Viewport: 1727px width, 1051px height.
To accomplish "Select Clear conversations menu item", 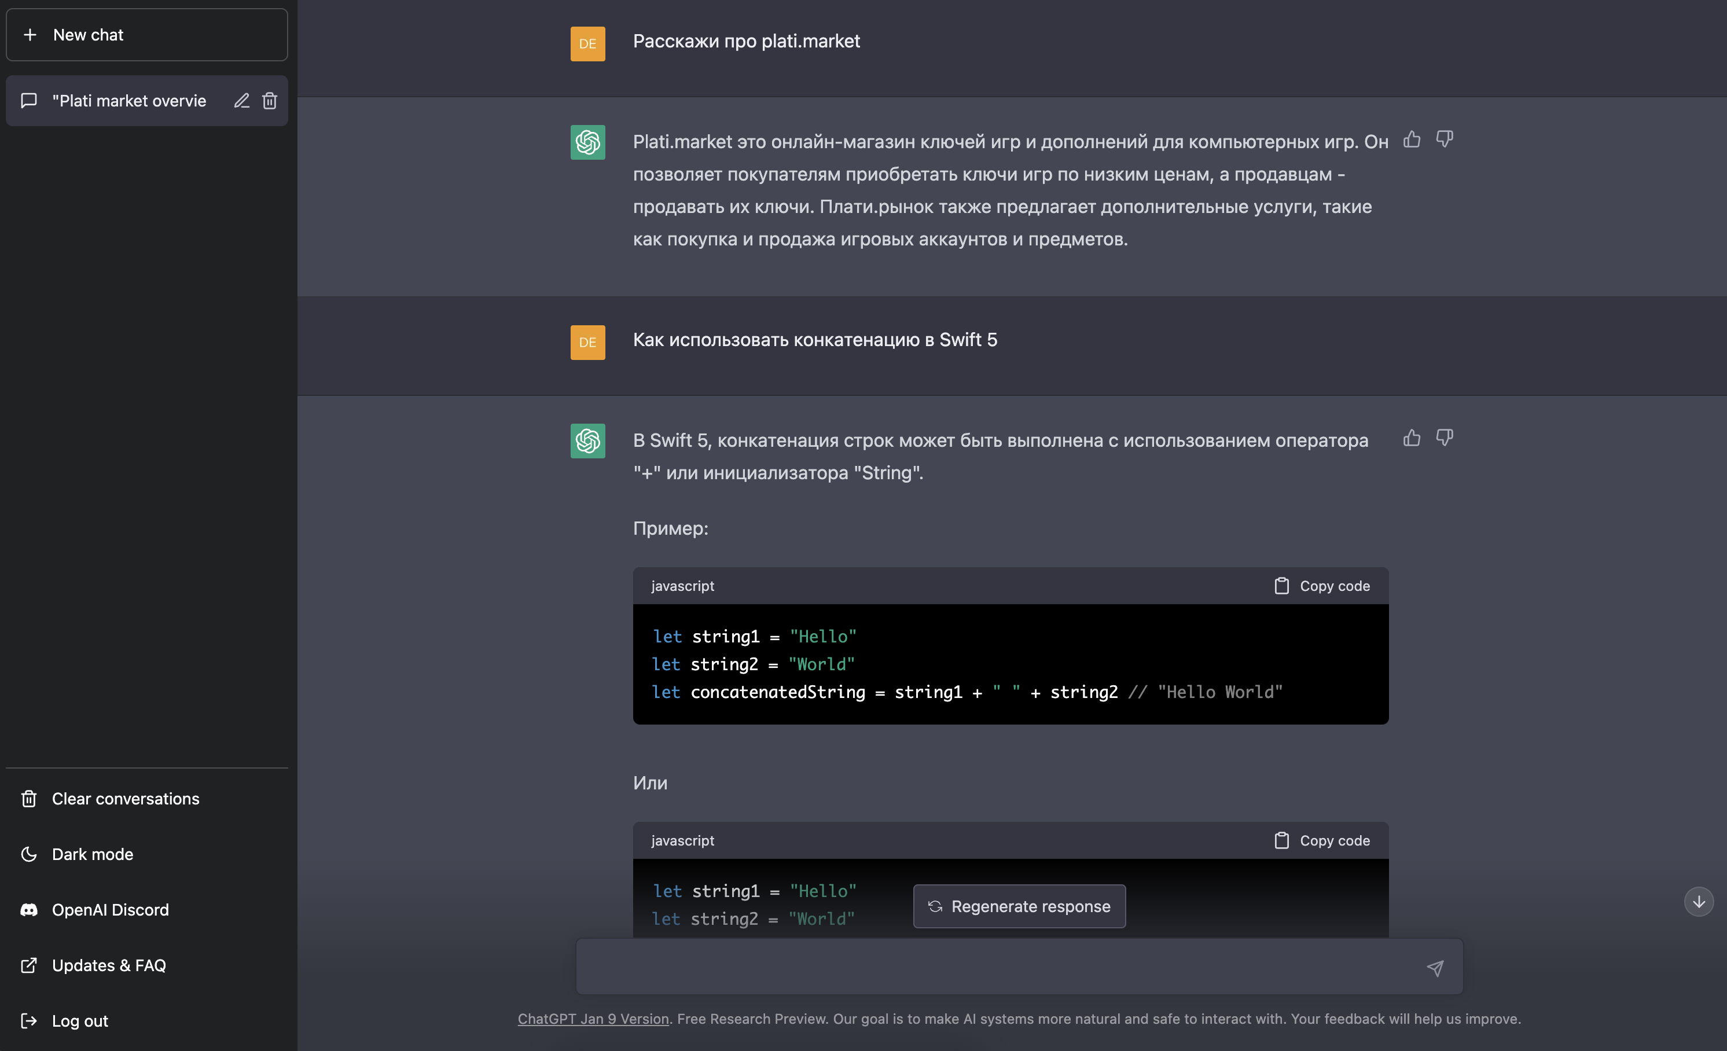I will pos(124,798).
